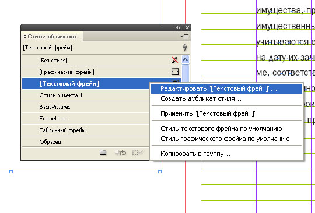Select Стиль графического фрейма по умолчанию
This screenshot has height=213, width=315.
tap(226, 139)
